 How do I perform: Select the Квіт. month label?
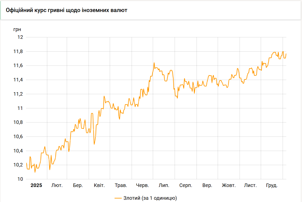(x=99, y=185)
